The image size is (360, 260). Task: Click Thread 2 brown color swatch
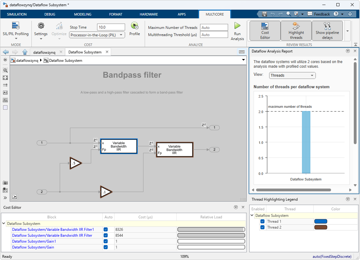[x=320, y=227]
